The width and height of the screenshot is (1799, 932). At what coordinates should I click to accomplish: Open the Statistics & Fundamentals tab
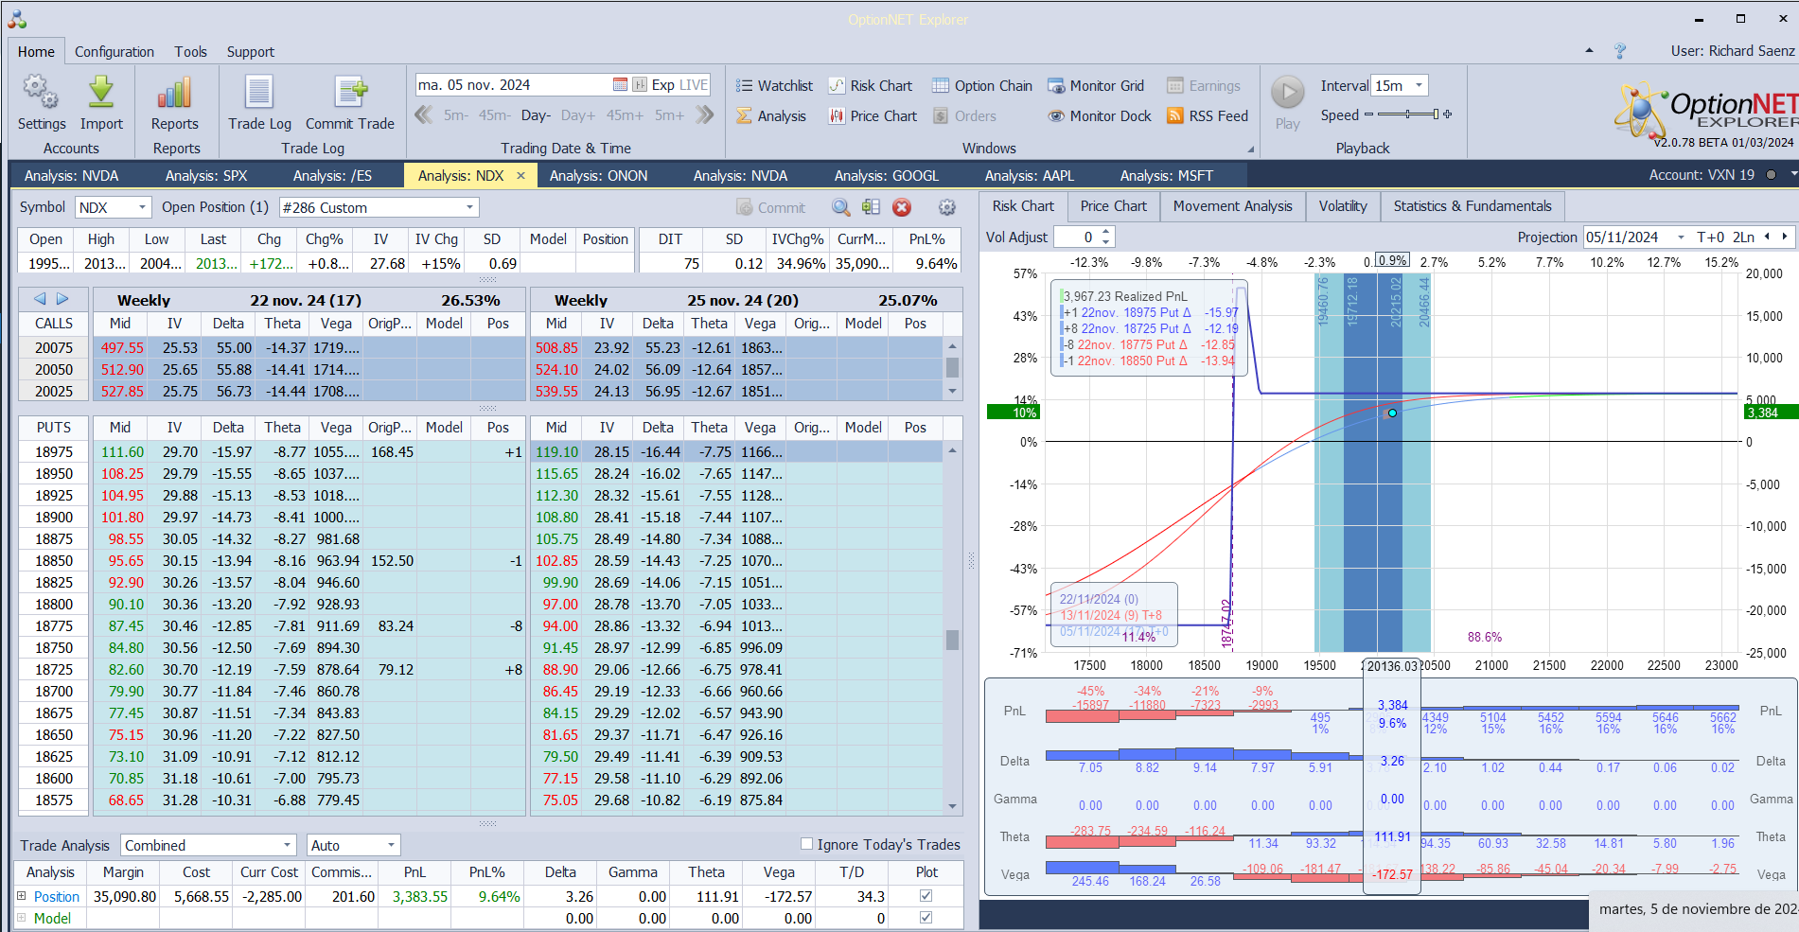tap(1473, 206)
